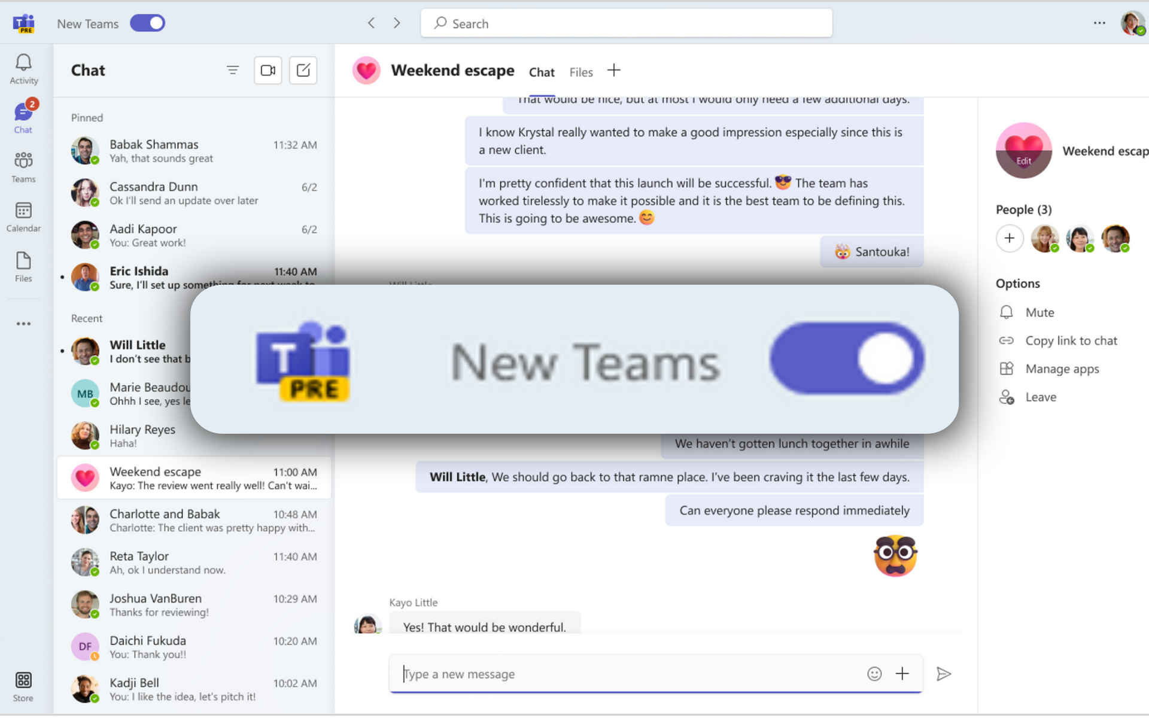
Task: Open Charlotte and Babak group chat
Action: [x=194, y=521]
